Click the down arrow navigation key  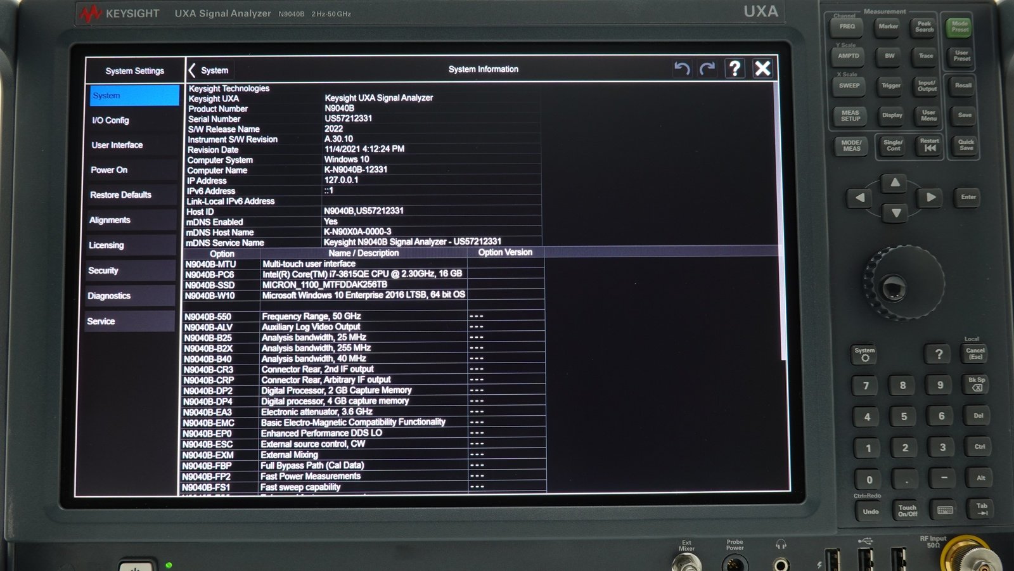click(x=895, y=213)
